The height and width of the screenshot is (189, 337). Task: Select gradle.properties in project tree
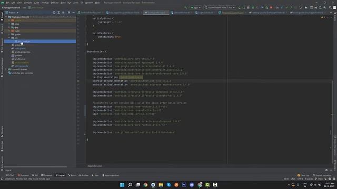click(x=21, y=52)
